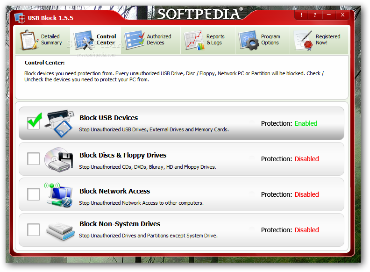Open the Detailed Summary tab
Image resolution: width=370 pixels, height=272 pixels.
coord(43,40)
